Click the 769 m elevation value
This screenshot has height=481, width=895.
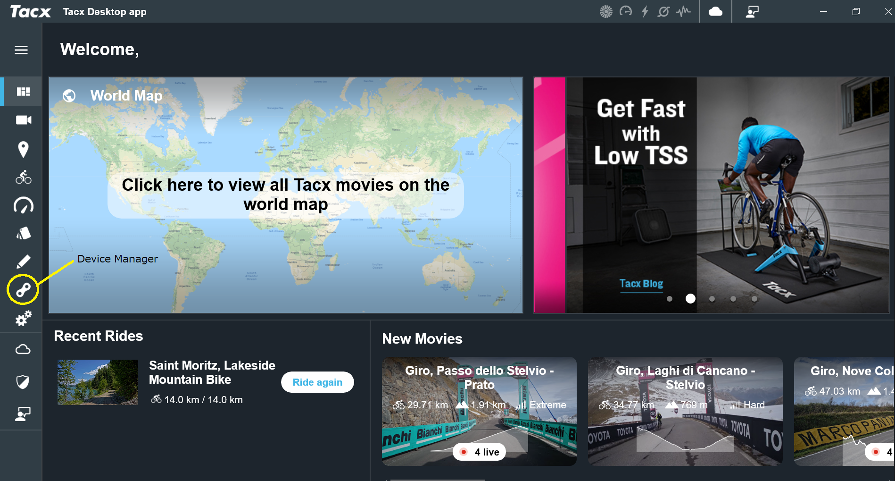click(694, 405)
